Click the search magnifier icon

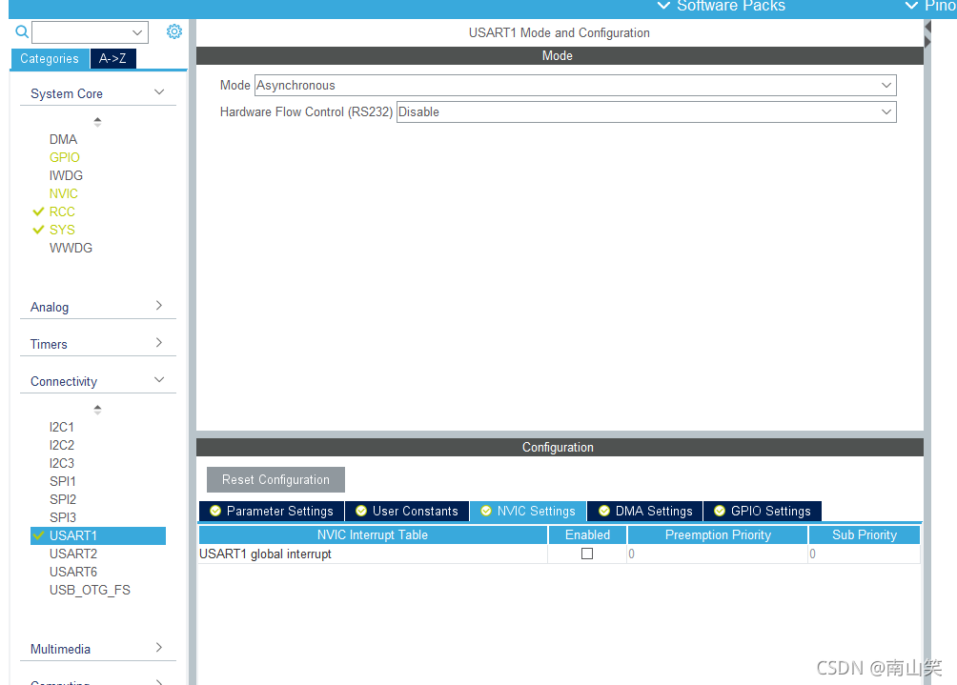22,31
